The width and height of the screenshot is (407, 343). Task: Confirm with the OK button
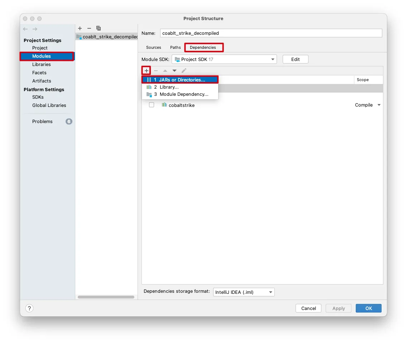(x=368, y=308)
